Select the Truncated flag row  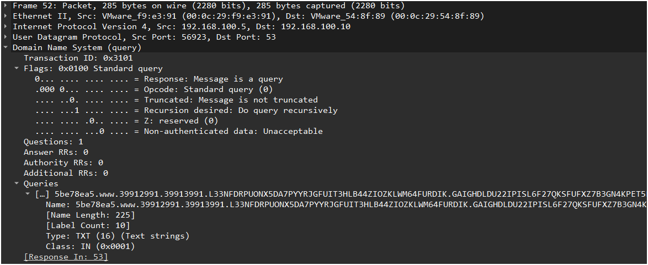point(176,100)
